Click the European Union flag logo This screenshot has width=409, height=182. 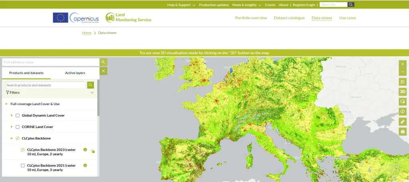(61, 18)
